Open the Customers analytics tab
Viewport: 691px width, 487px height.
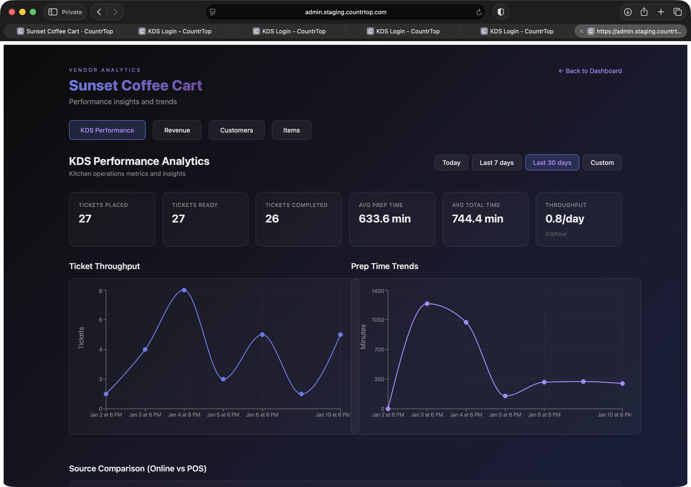click(237, 130)
